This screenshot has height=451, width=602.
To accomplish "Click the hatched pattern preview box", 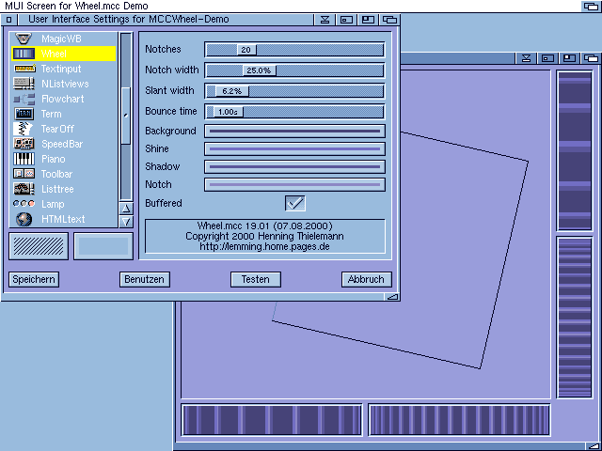I will 39,246.
